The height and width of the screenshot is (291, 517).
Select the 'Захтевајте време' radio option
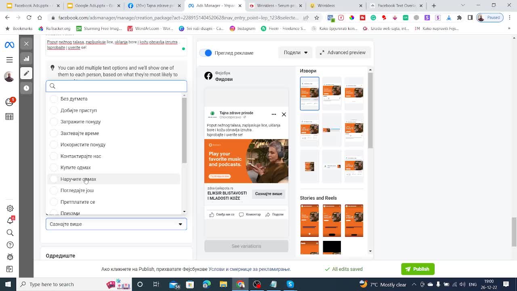pos(54,133)
